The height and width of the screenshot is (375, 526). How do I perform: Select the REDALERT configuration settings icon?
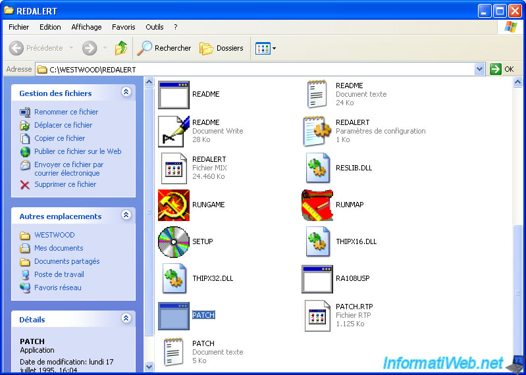(x=317, y=132)
